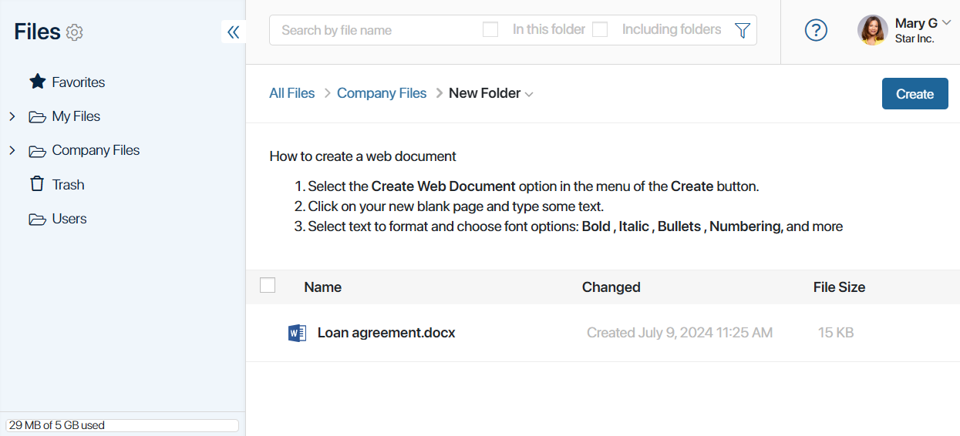Go to All Files breadcrumb link
Screen dimensions: 960x436
click(292, 93)
